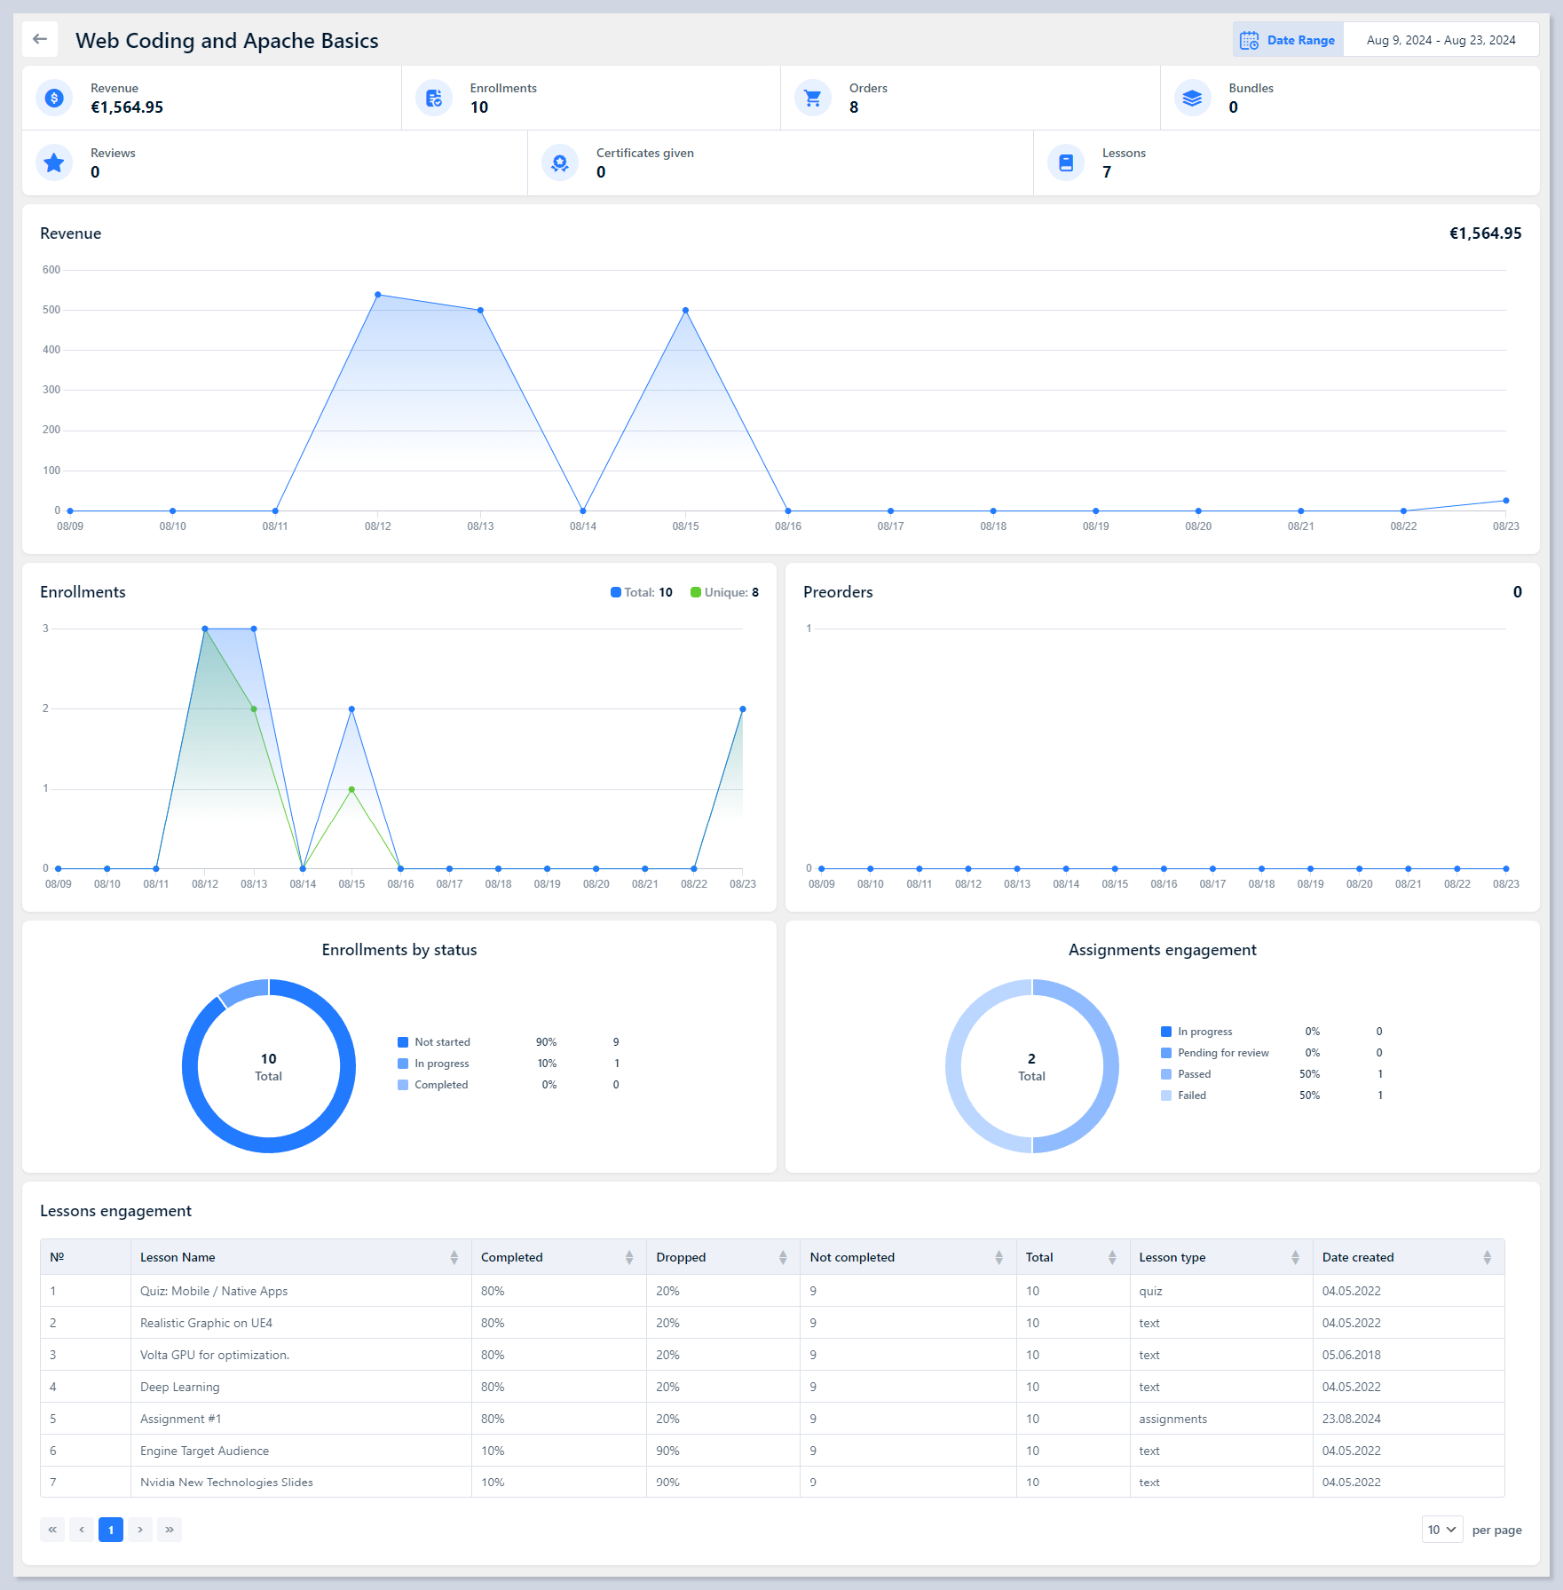Viewport: 1563px width, 1590px height.
Task: Open the per page dropdown
Action: pos(1441,1530)
